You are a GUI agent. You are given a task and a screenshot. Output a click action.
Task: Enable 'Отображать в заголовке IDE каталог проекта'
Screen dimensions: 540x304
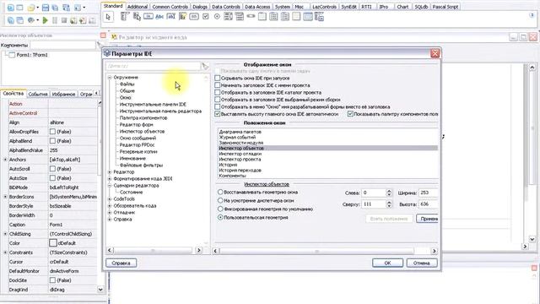218,92
